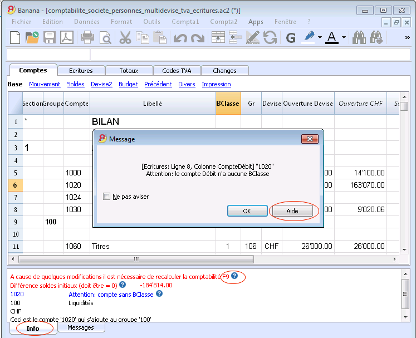The width and height of the screenshot is (416, 338).
Task: Click the Recalculate refresh icon
Action: (270, 37)
